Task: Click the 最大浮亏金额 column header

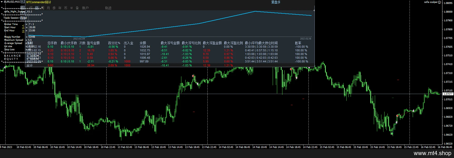Action: (170, 43)
